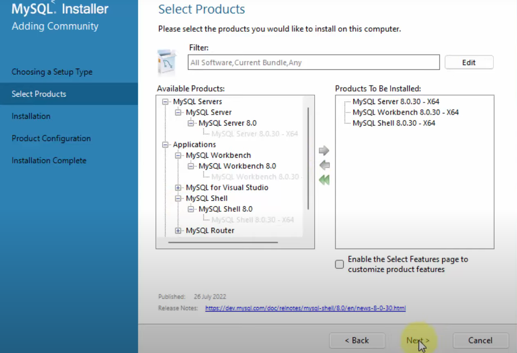Click the add product right arrow icon
Screen dimensions: 517x353
click(324, 151)
